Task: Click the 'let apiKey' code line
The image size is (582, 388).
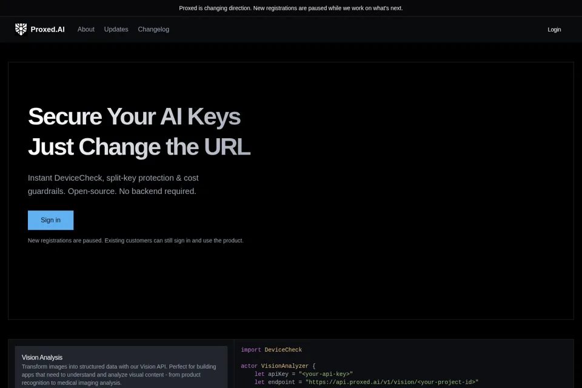Action: [304, 374]
